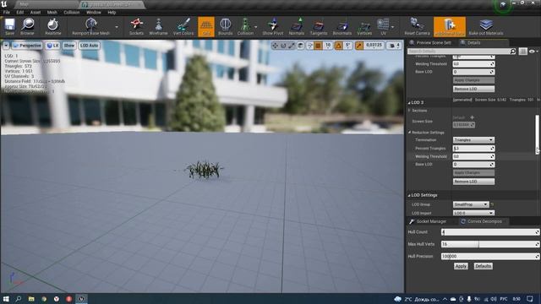Disable Additional Data display
The image size is (541, 304).
click(449, 26)
